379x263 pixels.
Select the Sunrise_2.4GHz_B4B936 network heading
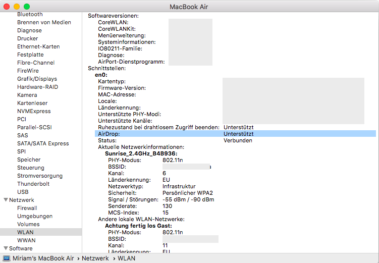point(141,153)
